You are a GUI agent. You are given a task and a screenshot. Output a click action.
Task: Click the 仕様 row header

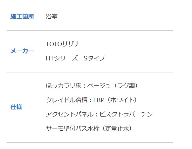[x=16, y=107]
